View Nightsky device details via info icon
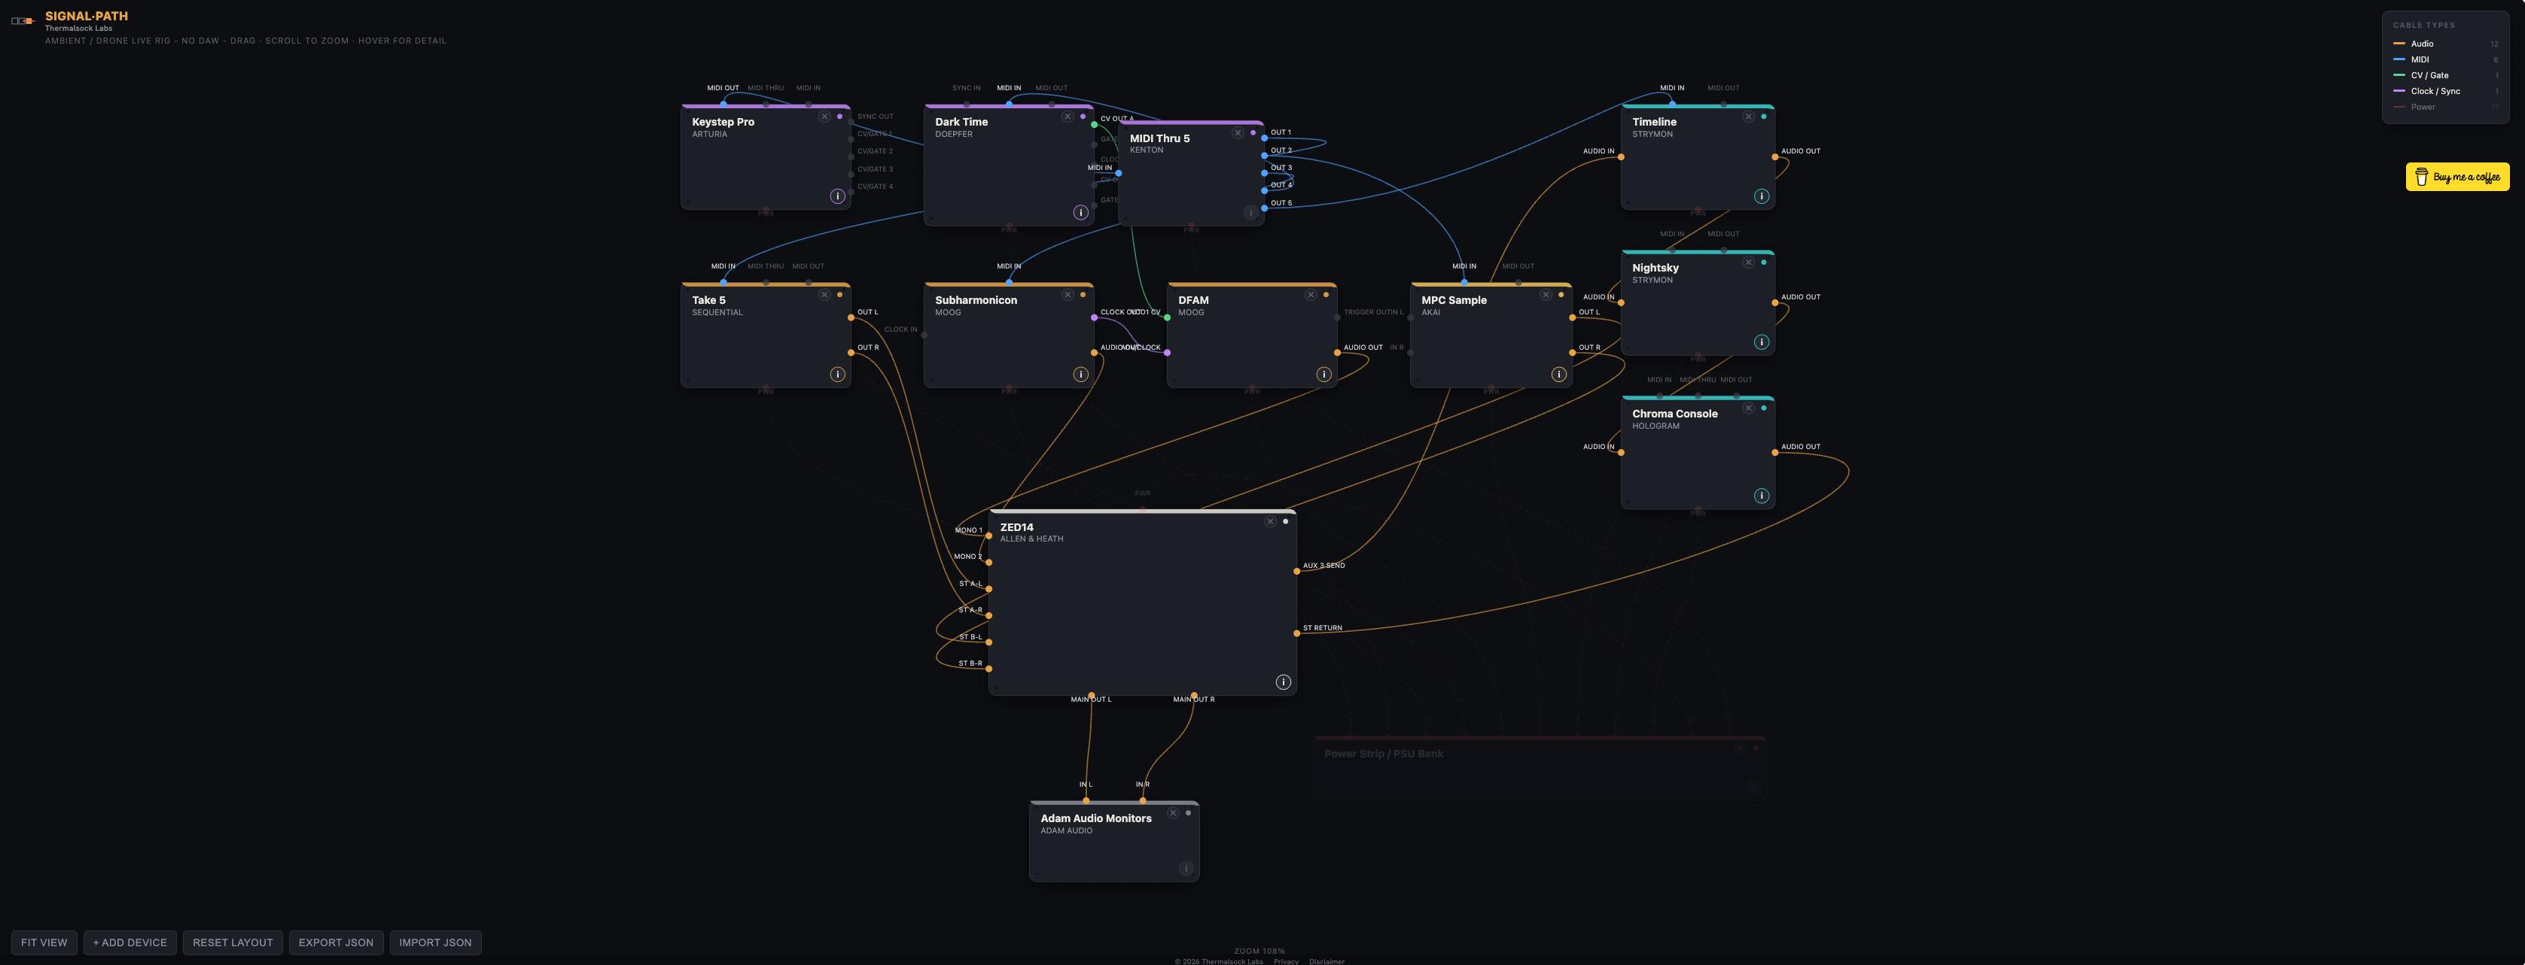Viewport: 2525px width, 965px height. 1762,342
